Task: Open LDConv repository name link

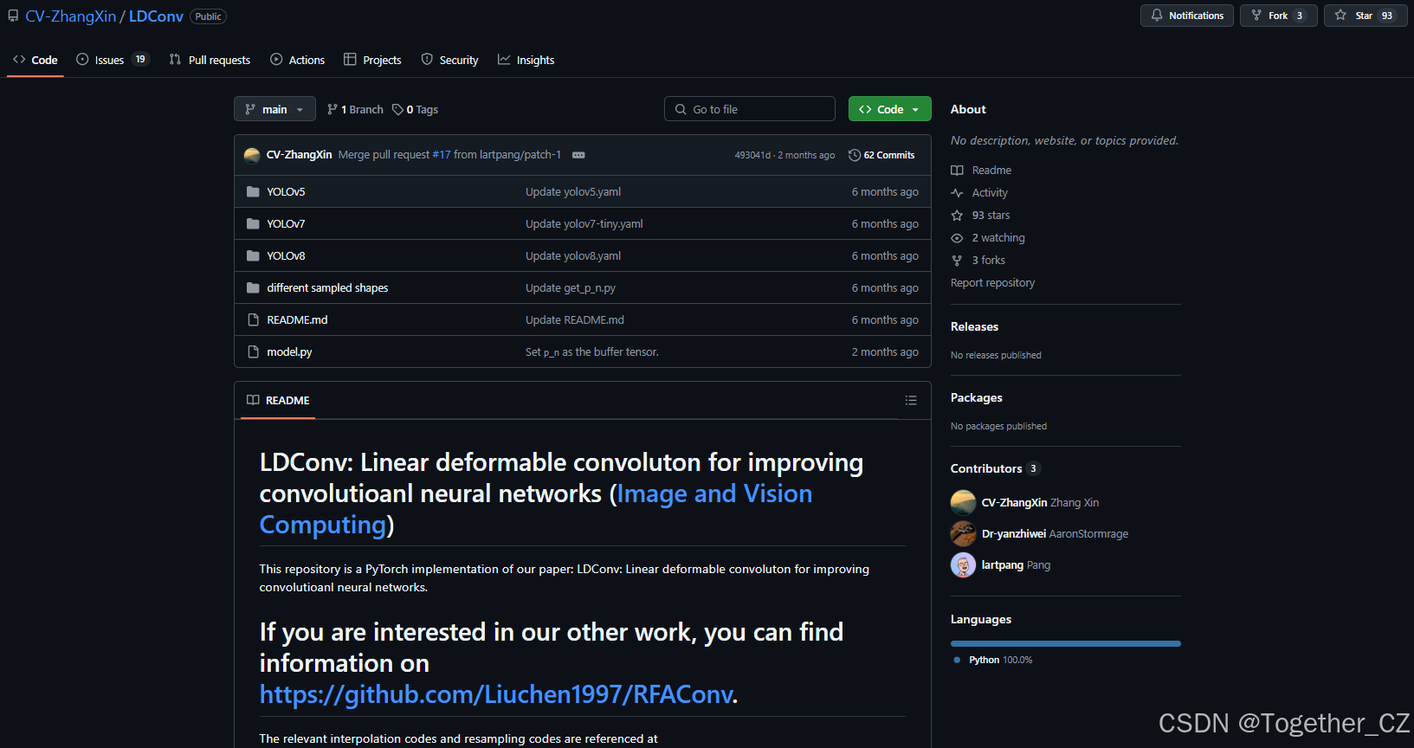Action: 156,16
